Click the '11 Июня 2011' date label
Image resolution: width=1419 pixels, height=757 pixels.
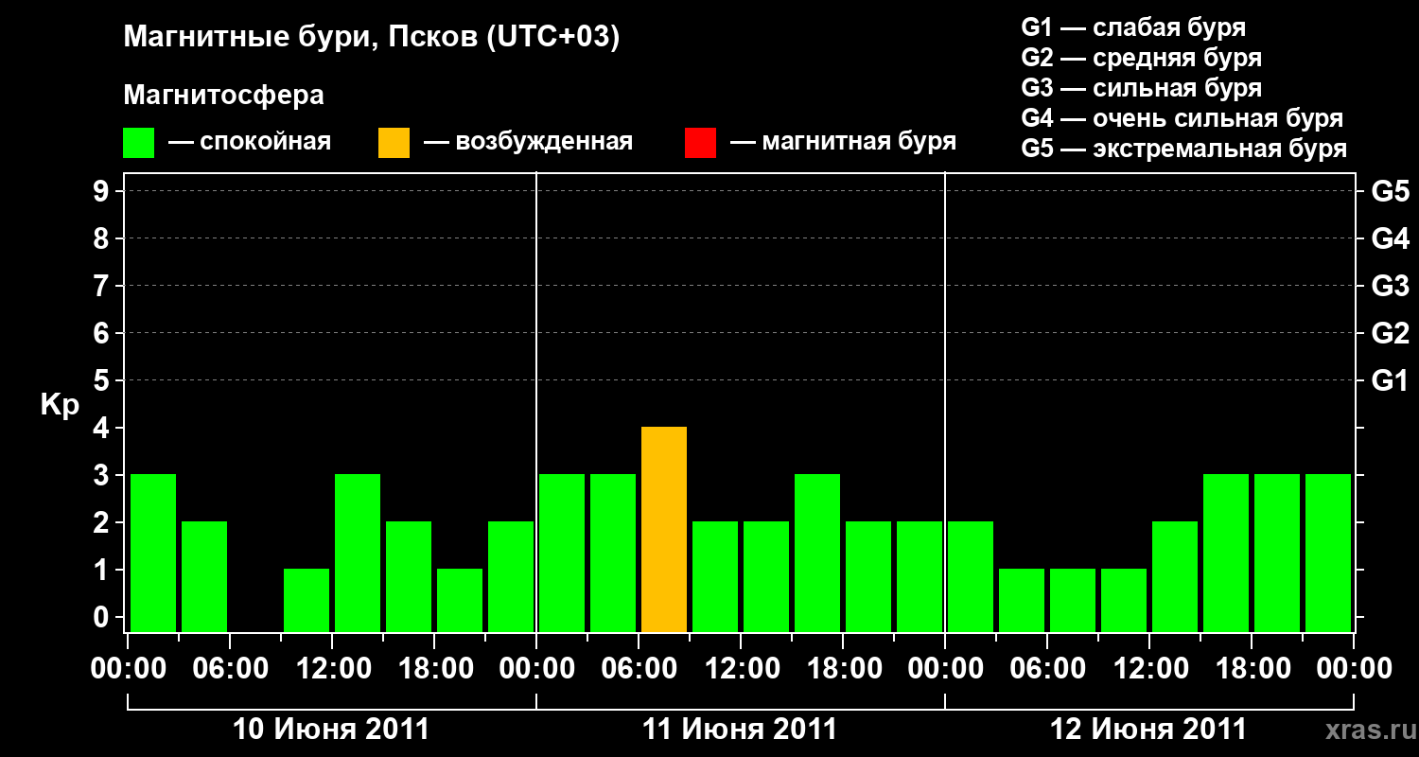(740, 730)
